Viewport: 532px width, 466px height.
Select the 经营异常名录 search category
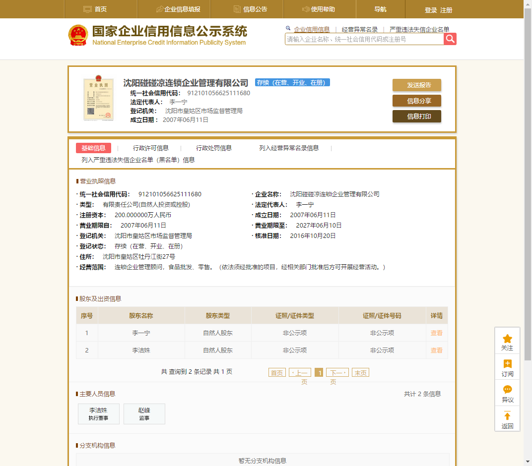coord(359,30)
